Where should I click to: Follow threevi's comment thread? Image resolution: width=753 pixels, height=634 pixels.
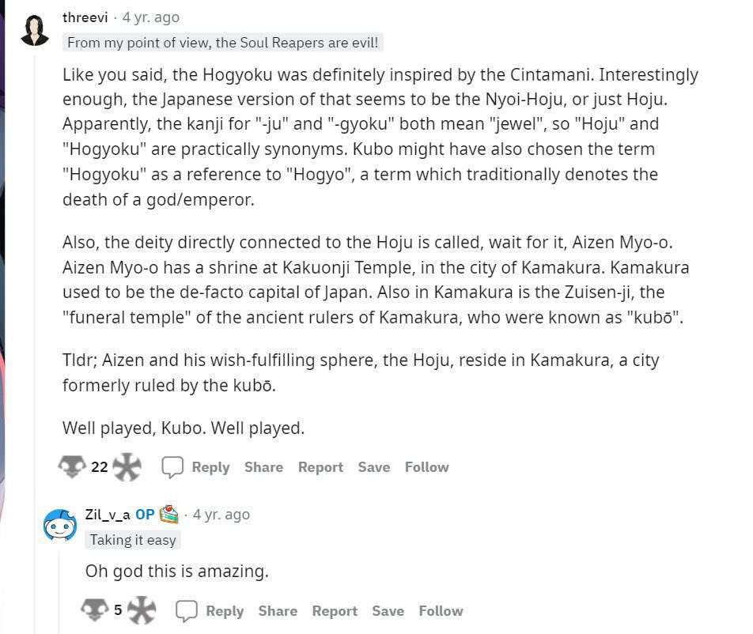pos(426,467)
